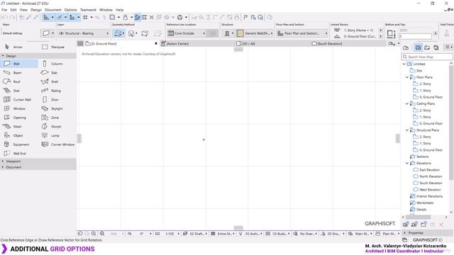Select South Elevation in navigator tree
Viewport: 454px width, 255px height.
pyautogui.click(x=431, y=183)
